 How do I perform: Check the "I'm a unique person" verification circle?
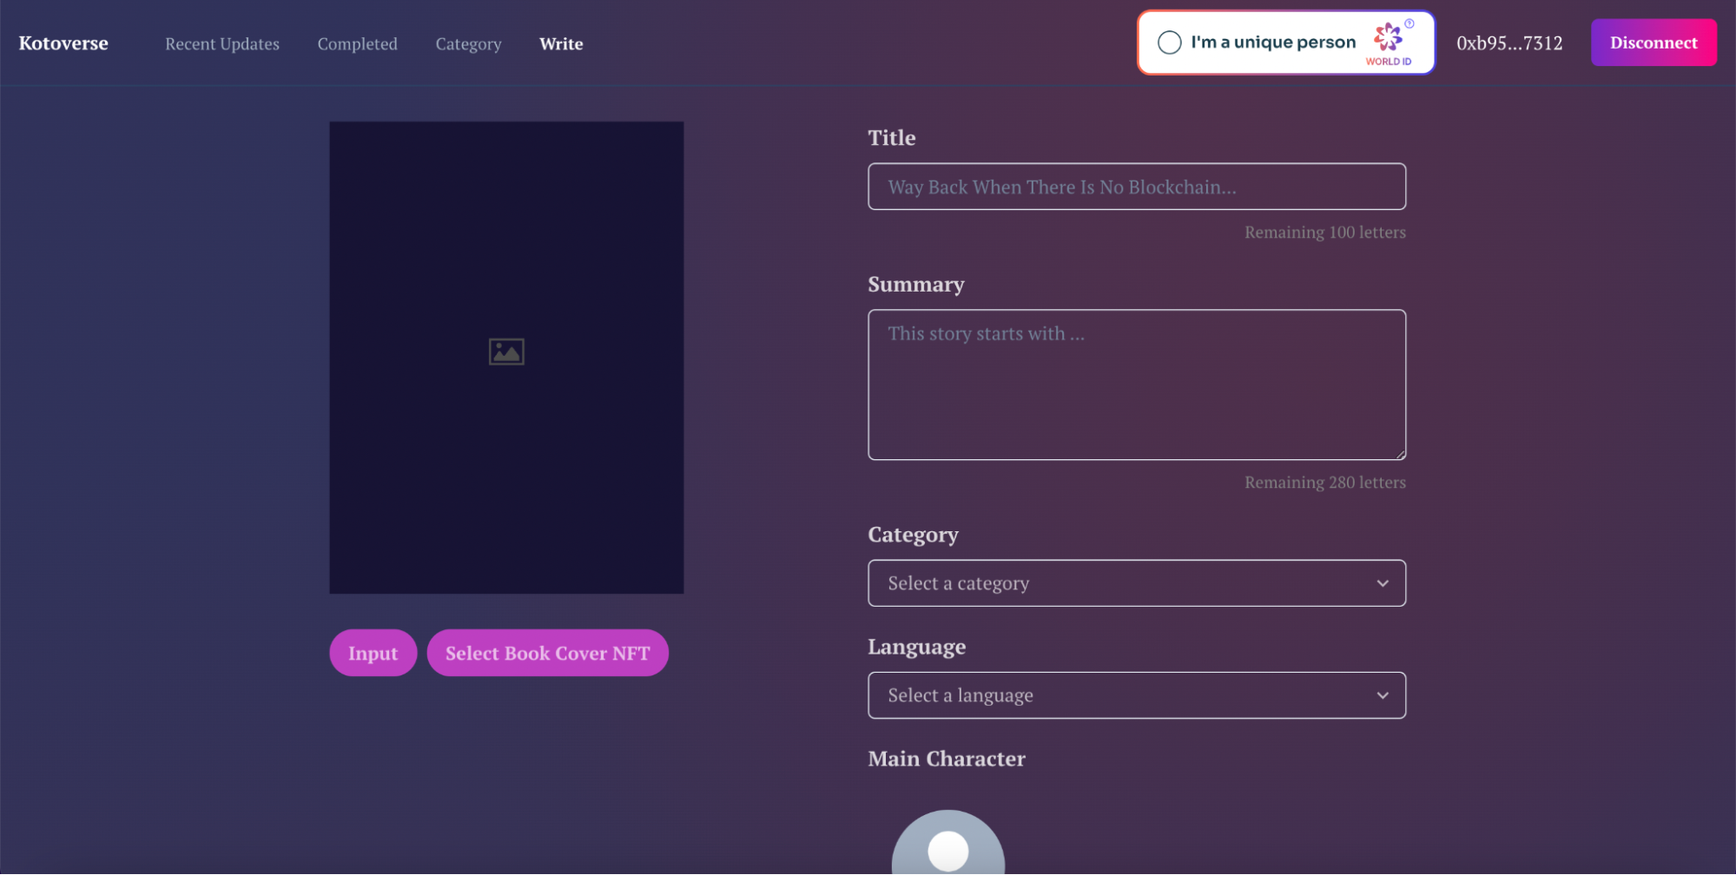pos(1168,42)
